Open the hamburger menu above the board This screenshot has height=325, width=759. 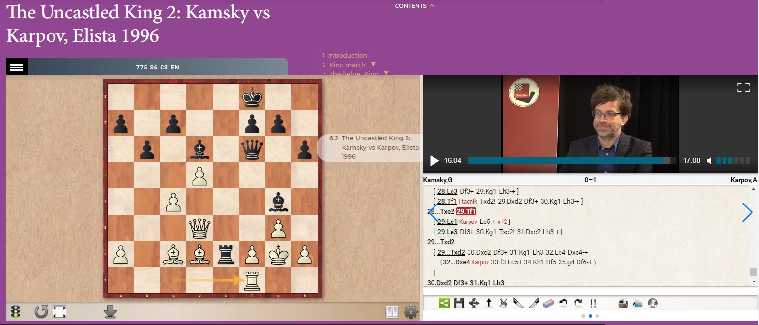click(17, 67)
